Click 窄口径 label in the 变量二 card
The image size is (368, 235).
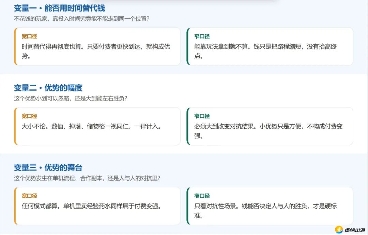coord(202,116)
